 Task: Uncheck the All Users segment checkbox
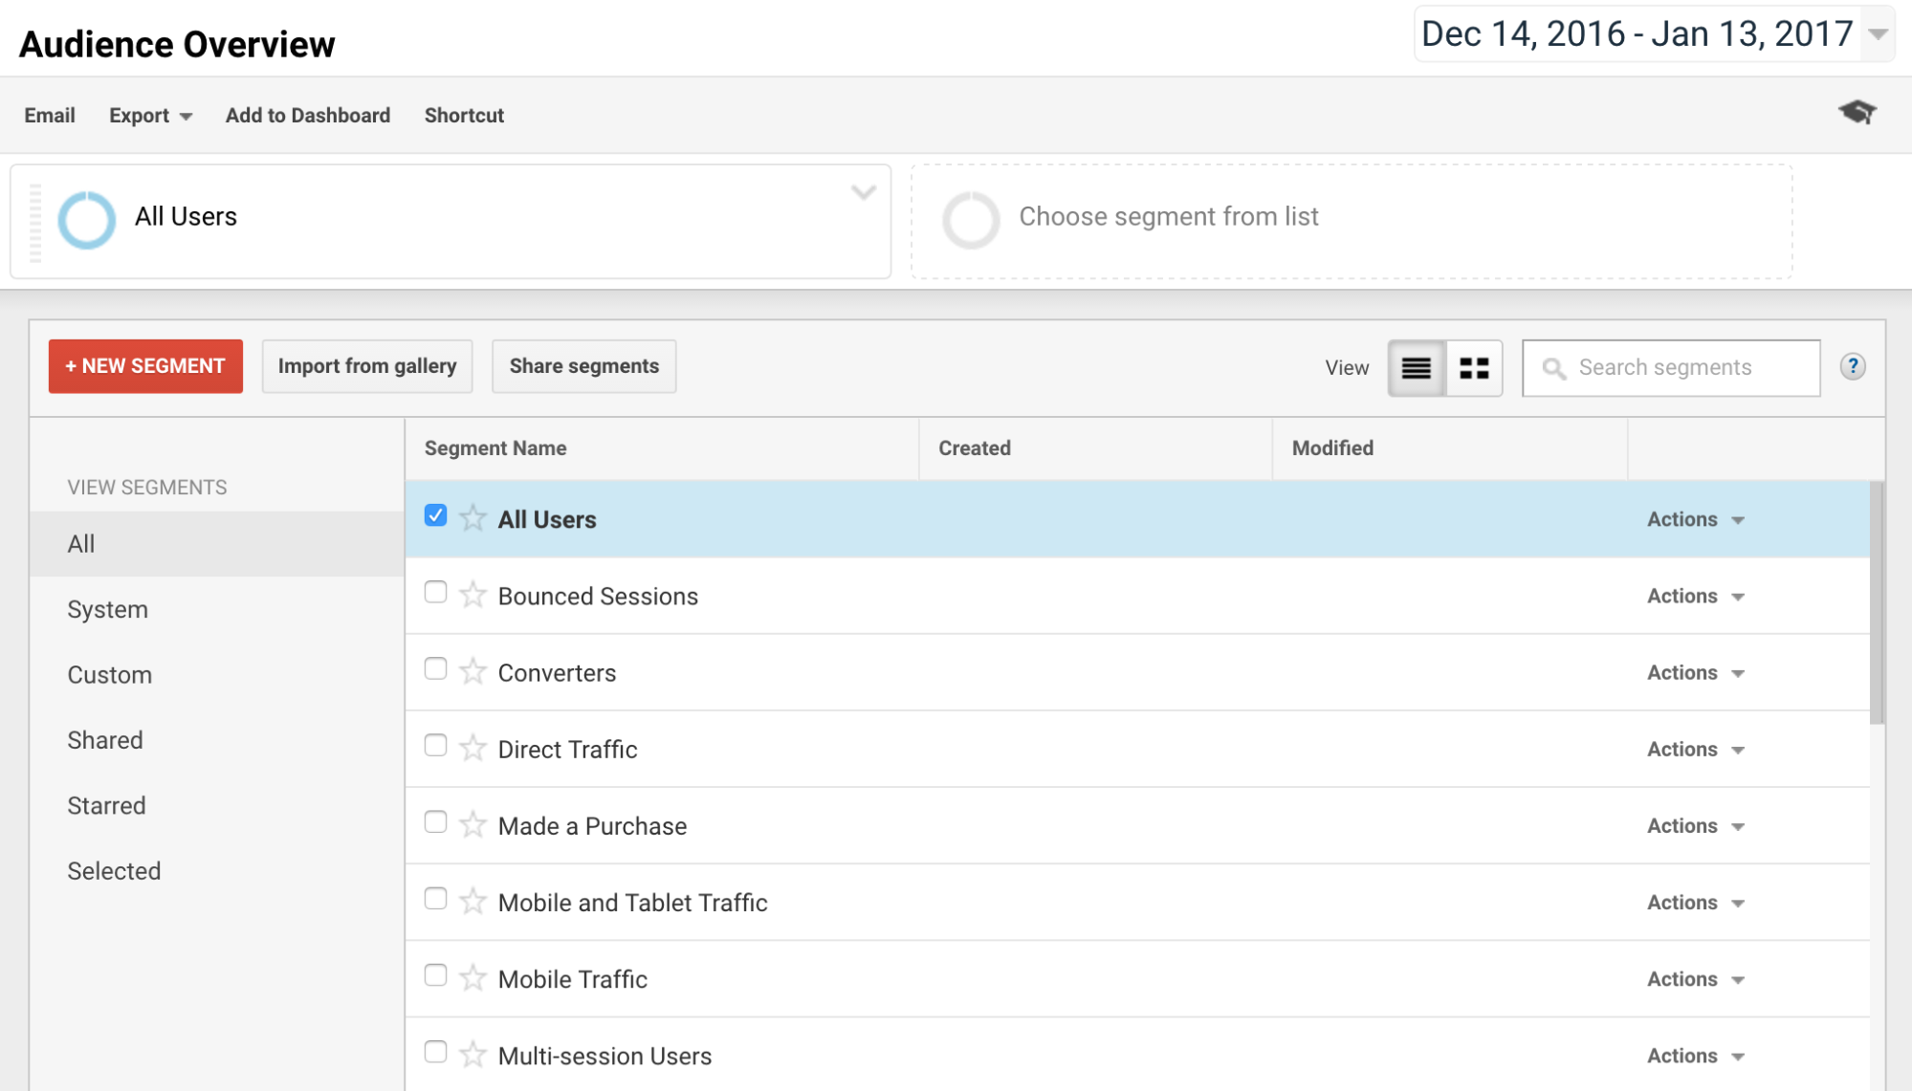435,516
